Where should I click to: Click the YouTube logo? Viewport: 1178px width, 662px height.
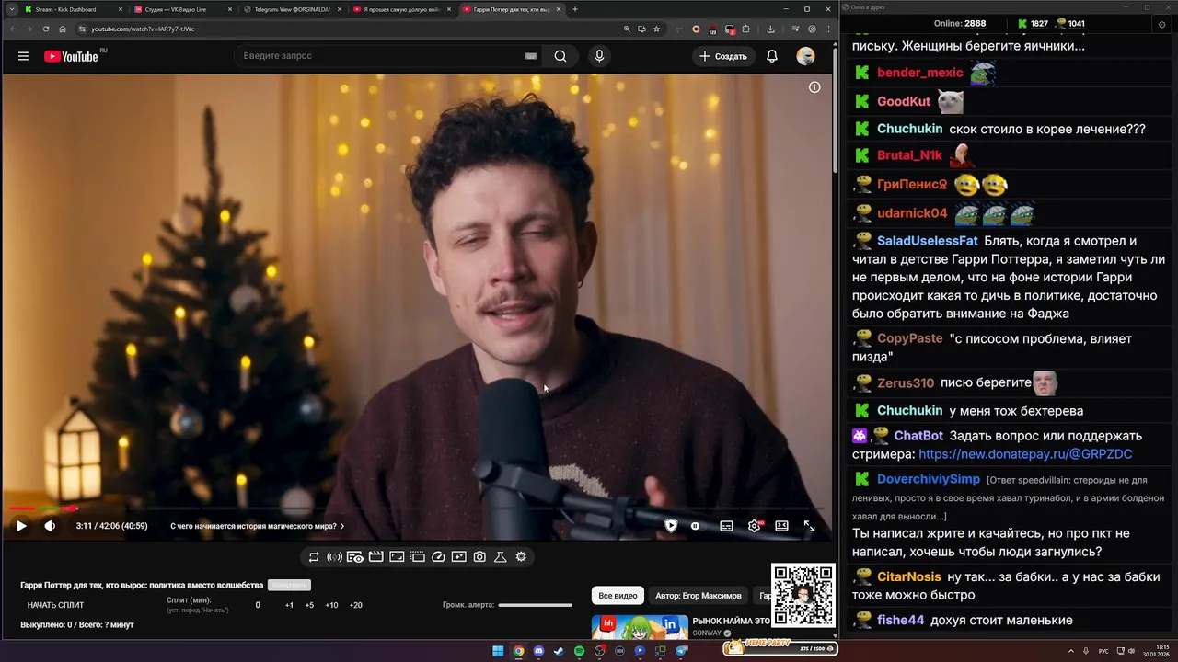[72, 56]
